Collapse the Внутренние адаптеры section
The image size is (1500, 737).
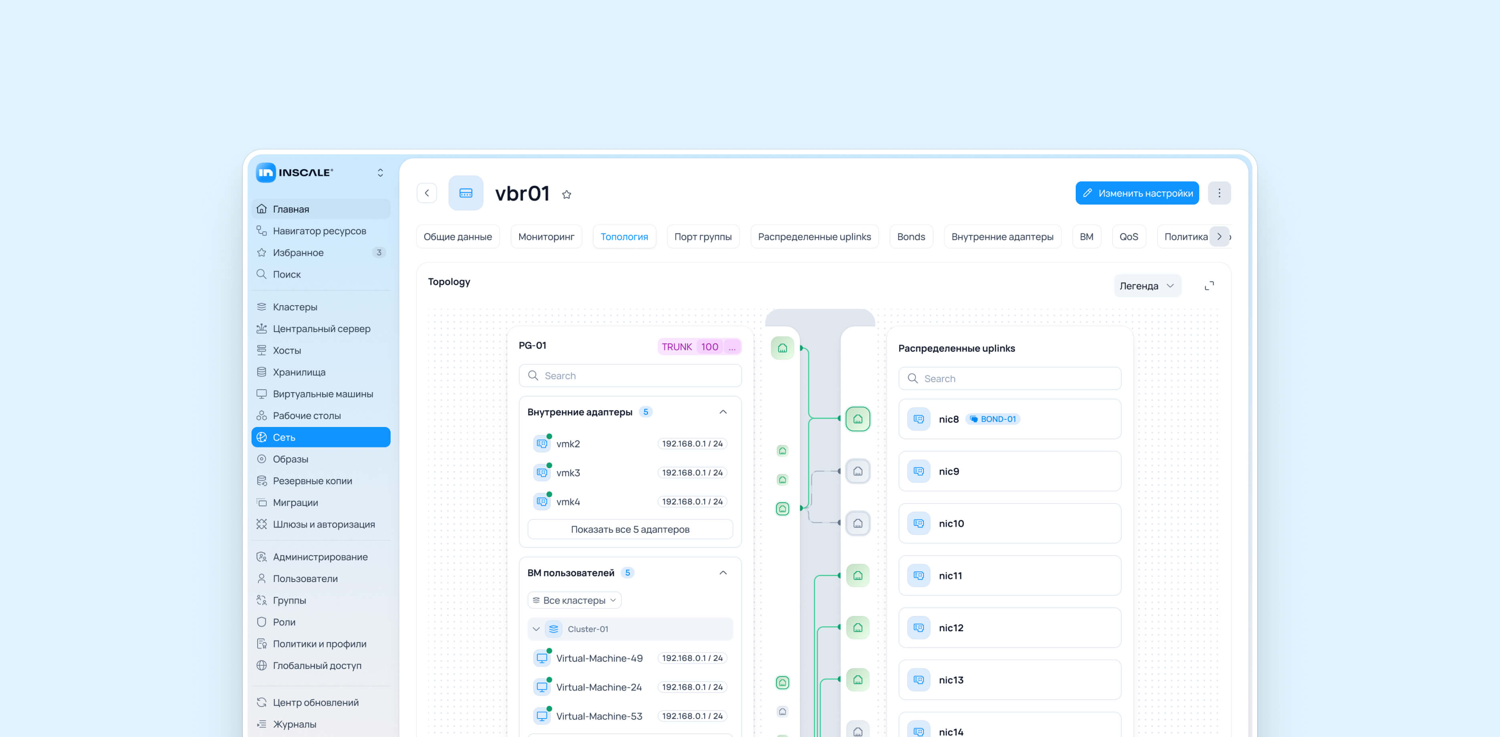pyautogui.click(x=723, y=412)
